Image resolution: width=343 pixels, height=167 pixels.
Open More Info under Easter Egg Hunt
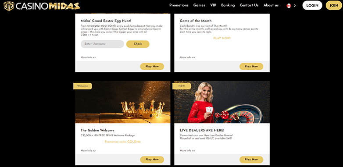(88, 57)
